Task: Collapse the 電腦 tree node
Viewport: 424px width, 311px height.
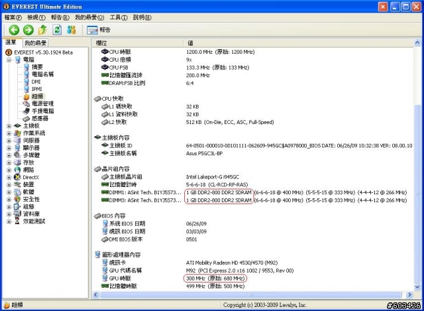Action: pos(9,60)
